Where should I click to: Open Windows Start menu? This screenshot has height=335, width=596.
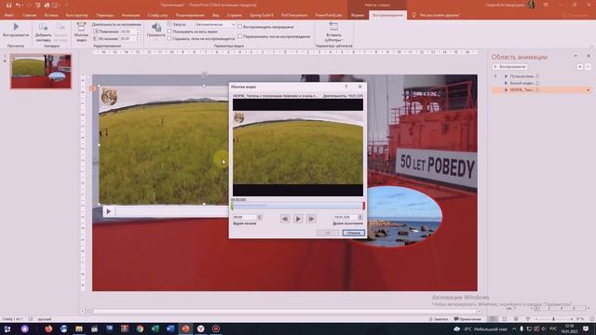7,328
